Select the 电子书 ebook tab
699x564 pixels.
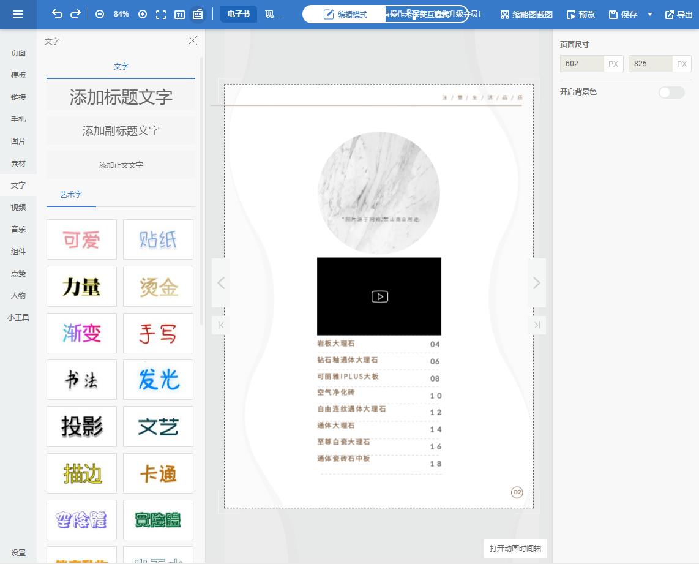[239, 14]
